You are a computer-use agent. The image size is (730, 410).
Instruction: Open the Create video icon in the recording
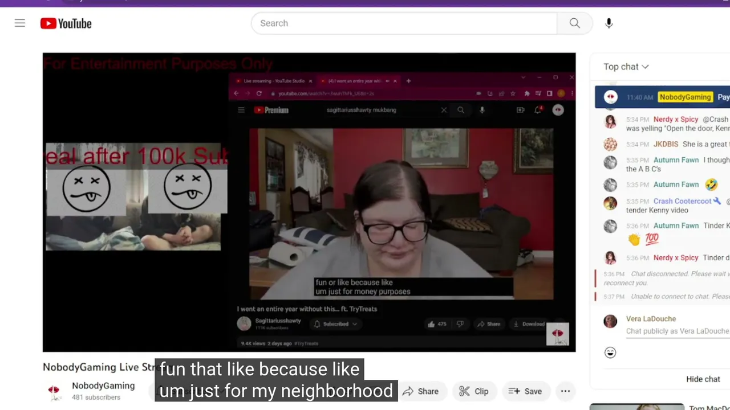[520, 110]
